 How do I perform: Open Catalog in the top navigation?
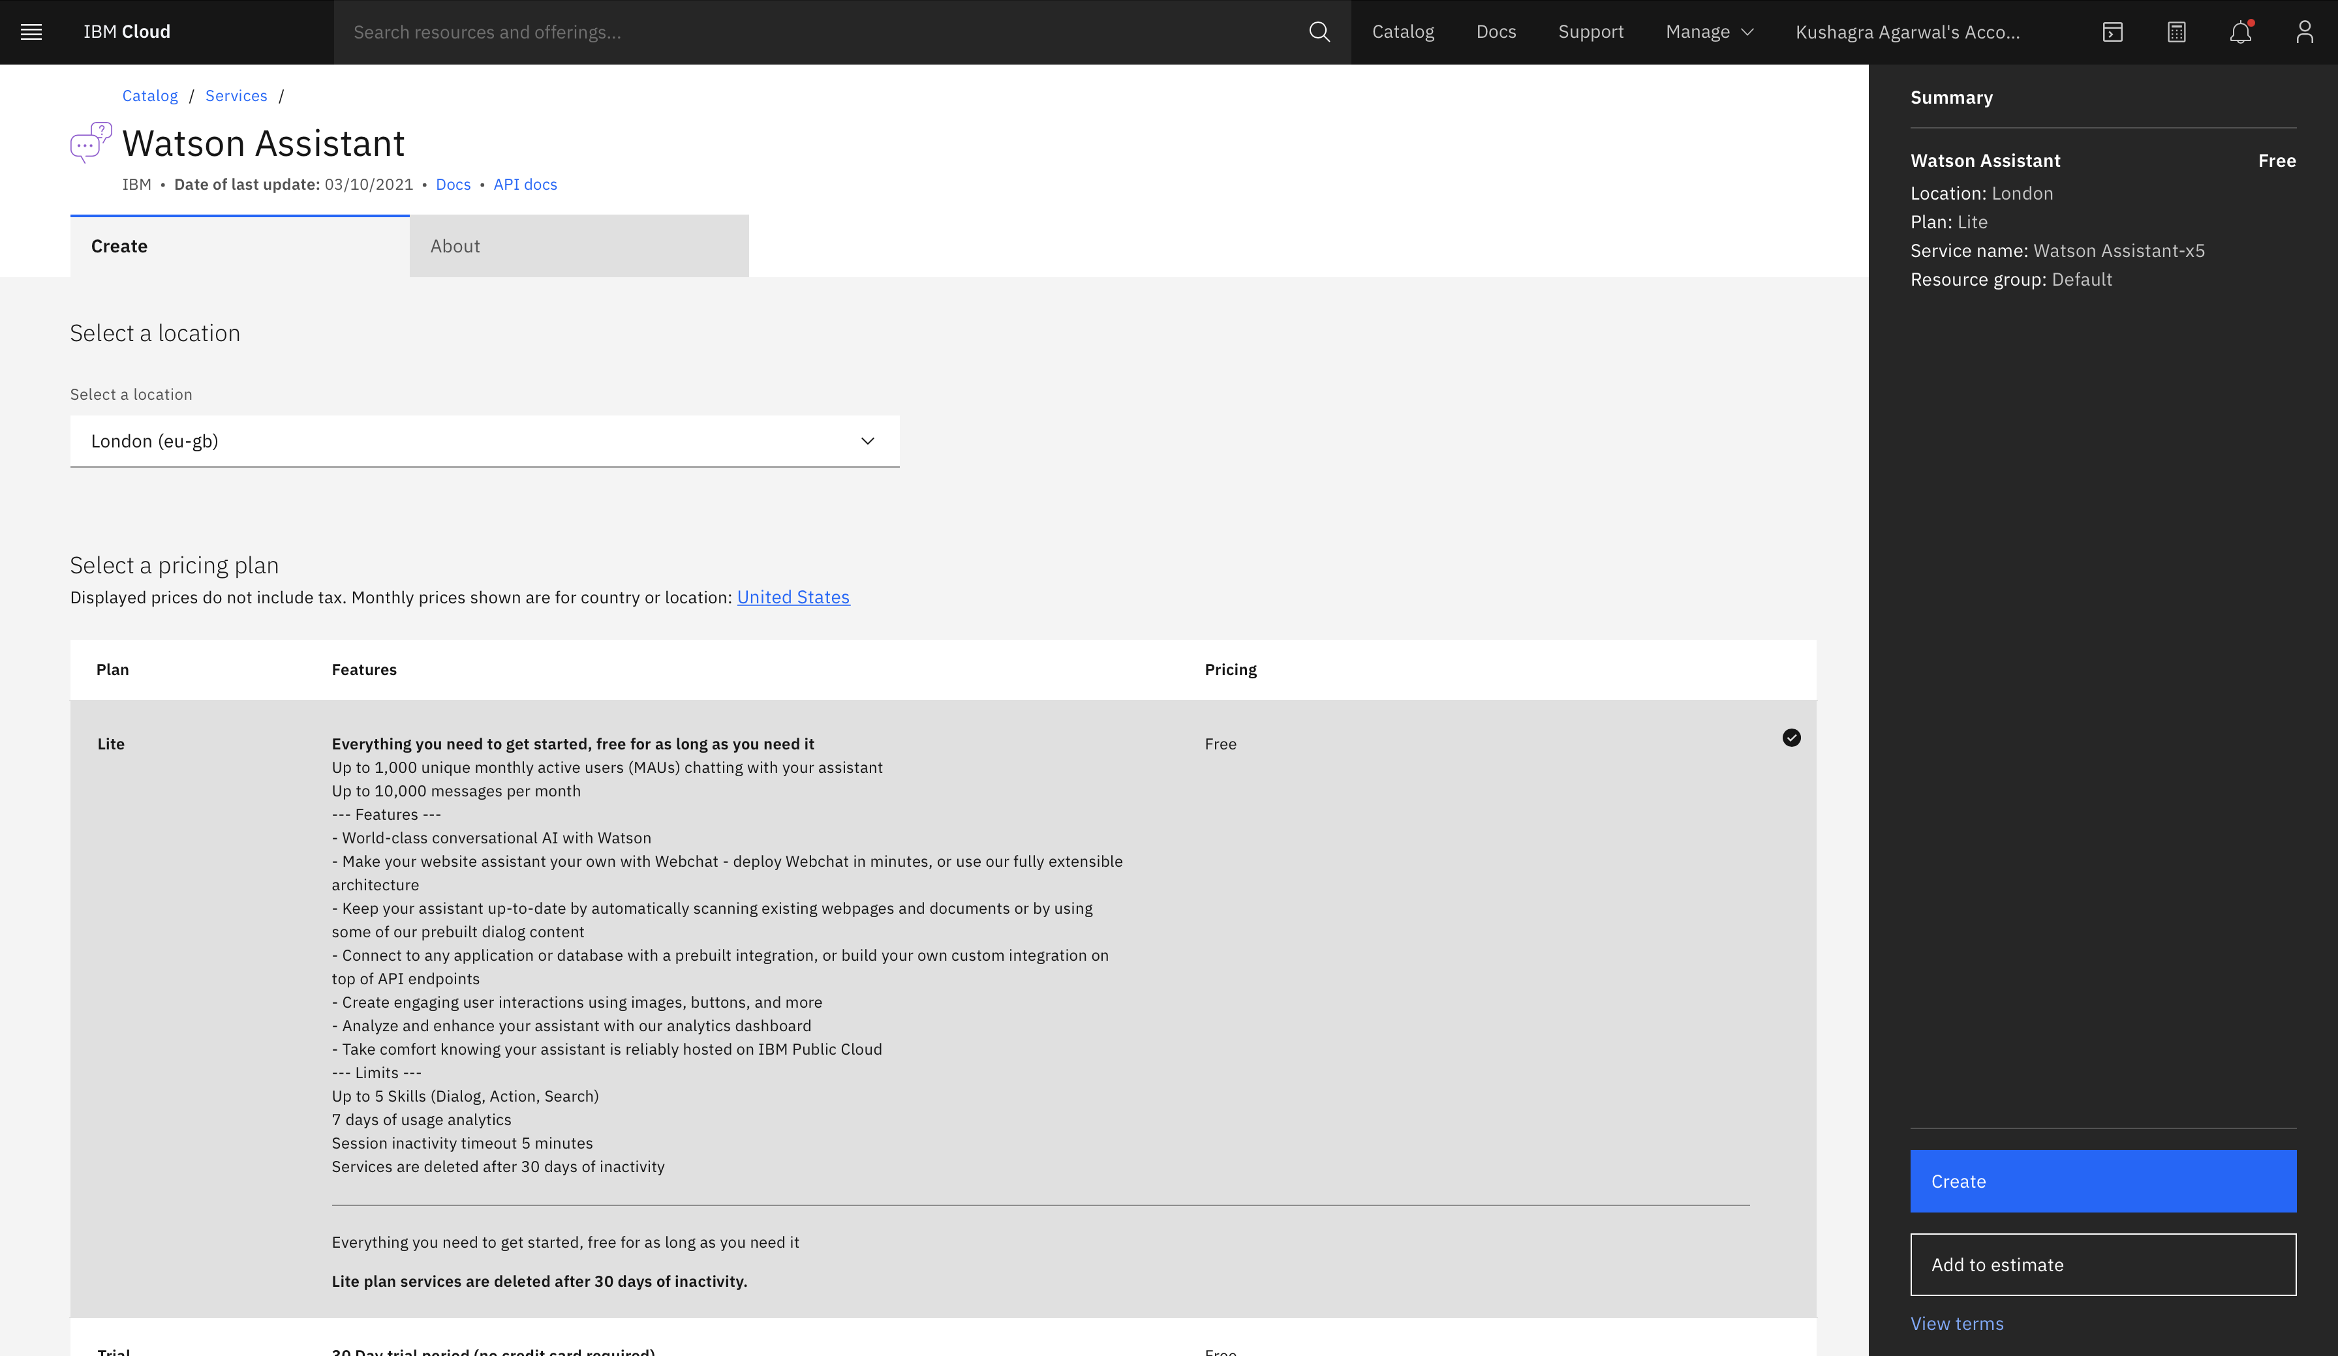point(1403,31)
